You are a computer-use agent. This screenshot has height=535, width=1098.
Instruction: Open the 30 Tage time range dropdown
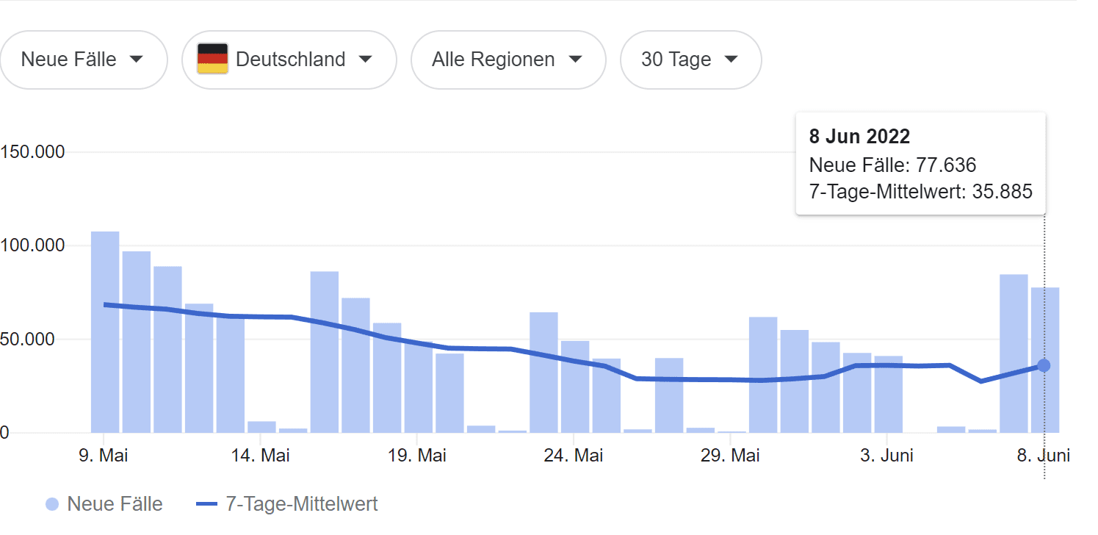click(690, 60)
